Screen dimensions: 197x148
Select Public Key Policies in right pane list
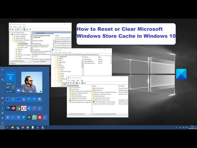pyautogui.click(x=98, y=96)
